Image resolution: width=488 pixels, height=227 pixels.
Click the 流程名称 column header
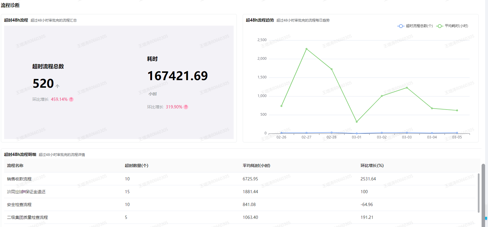[x=15, y=166]
